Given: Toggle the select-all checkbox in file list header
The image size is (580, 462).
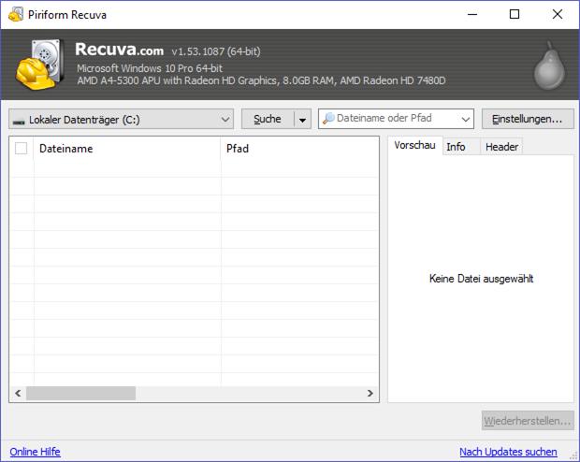Looking at the screenshot, I should tap(22, 148).
